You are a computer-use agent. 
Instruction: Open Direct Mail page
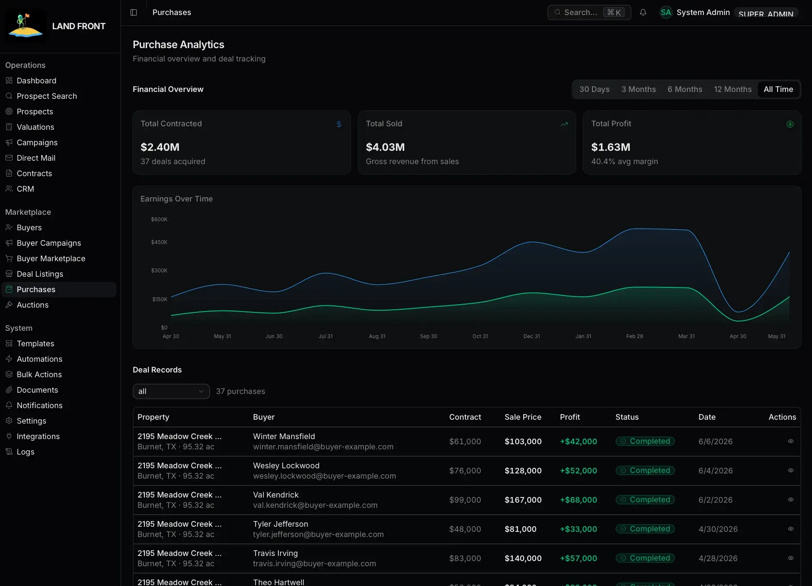pos(59,158)
